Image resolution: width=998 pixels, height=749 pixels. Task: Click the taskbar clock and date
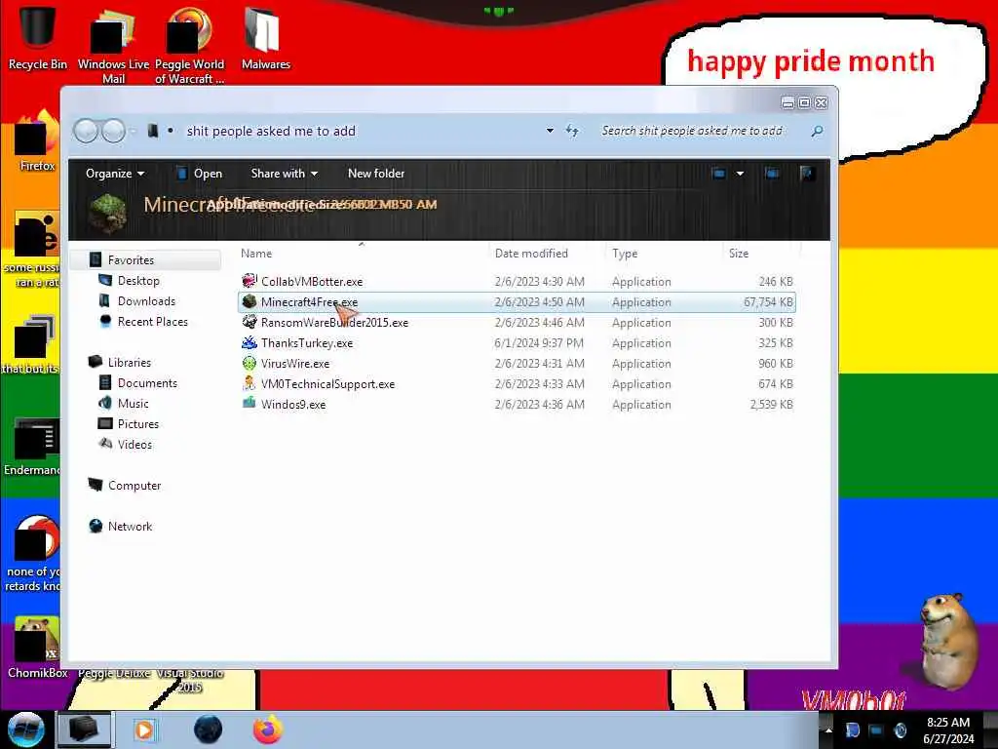tap(947, 729)
